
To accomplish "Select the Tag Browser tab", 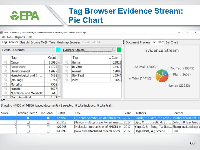I will (x=10, y=42).
